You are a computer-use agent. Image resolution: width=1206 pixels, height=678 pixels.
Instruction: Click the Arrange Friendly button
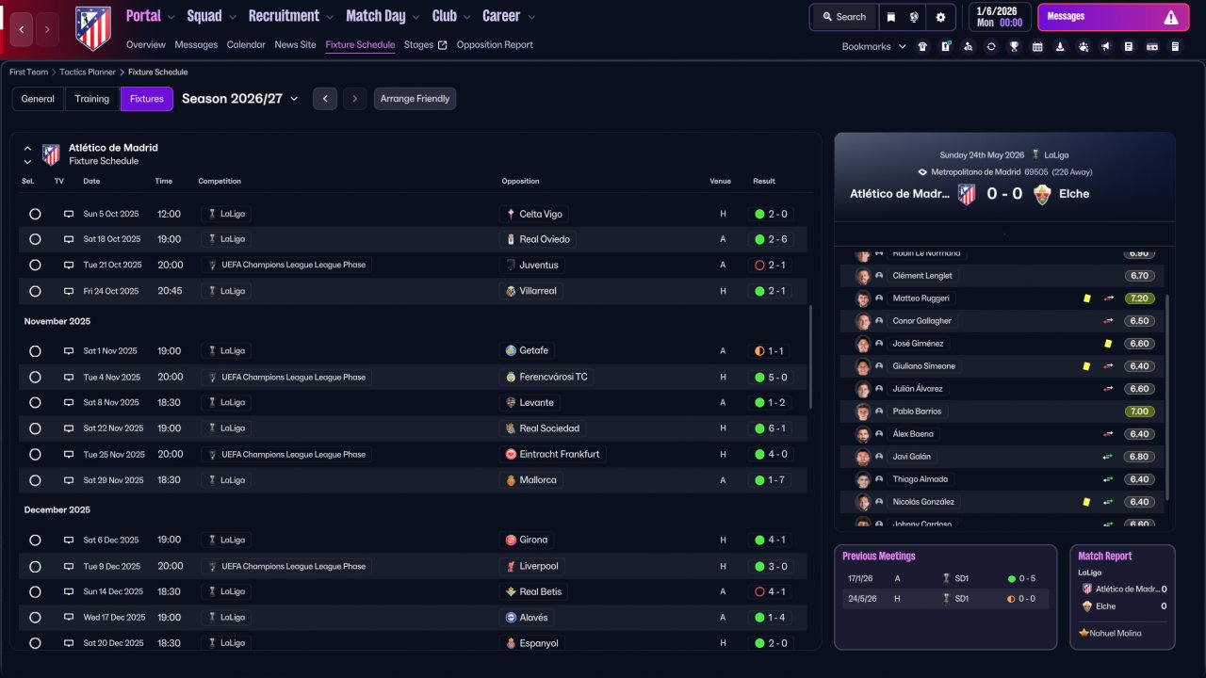pyautogui.click(x=415, y=99)
